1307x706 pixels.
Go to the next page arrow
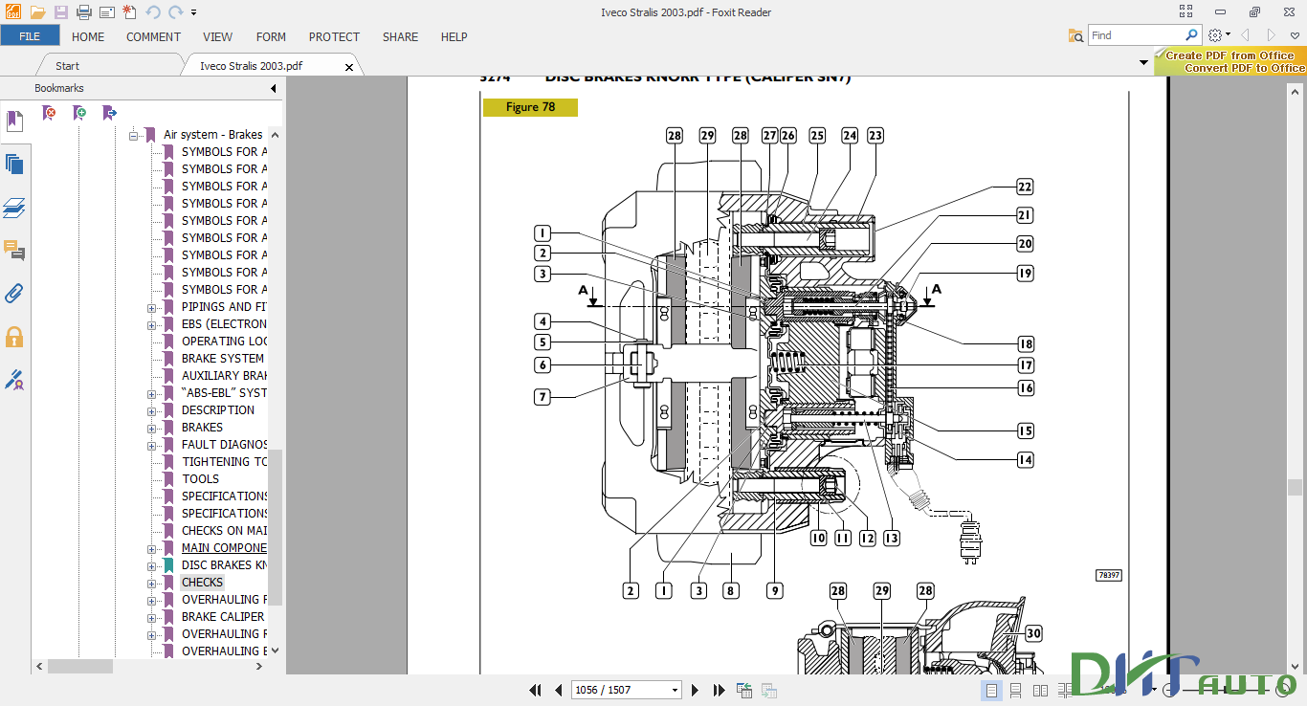point(696,690)
